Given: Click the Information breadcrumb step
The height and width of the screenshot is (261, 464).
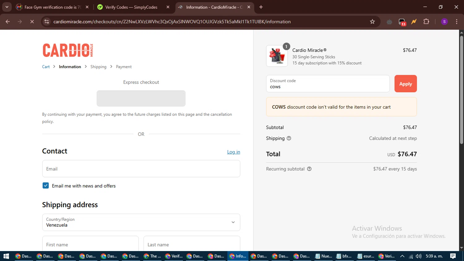Looking at the screenshot, I should (x=70, y=67).
